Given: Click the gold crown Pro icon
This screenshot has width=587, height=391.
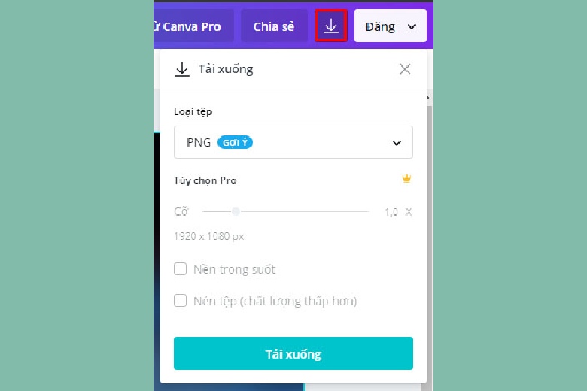Looking at the screenshot, I should click(x=406, y=179).
